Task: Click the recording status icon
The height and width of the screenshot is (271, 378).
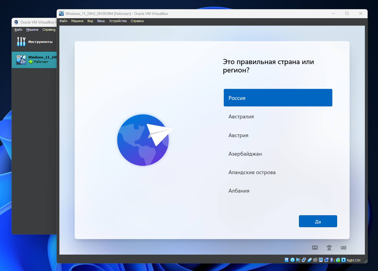Action: click(x=326, y=260)
